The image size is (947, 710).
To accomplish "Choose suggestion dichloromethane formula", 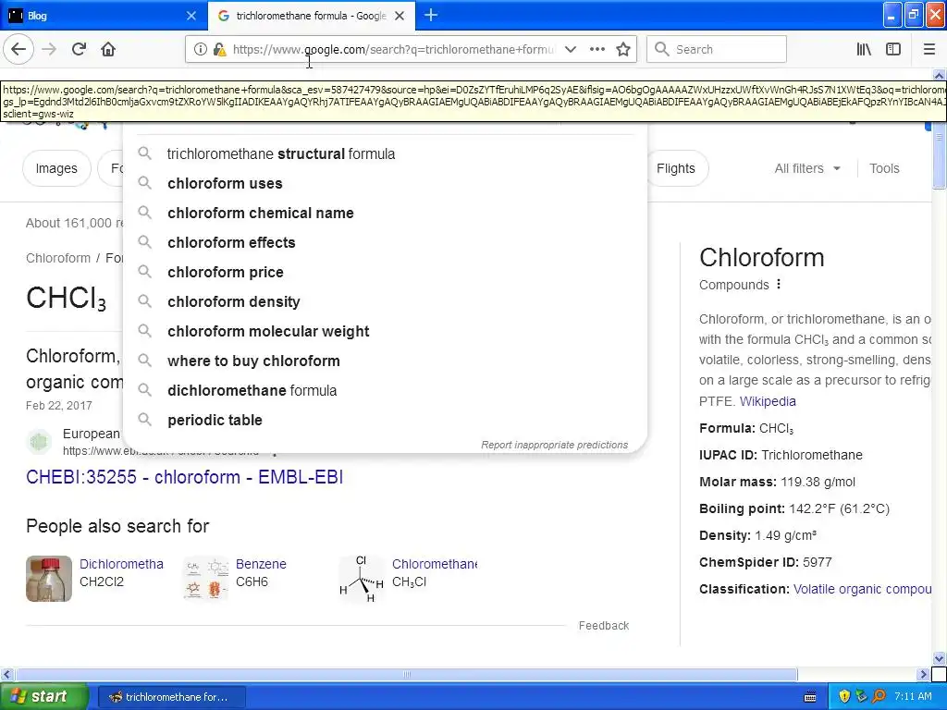I will (x=385, y=391).
